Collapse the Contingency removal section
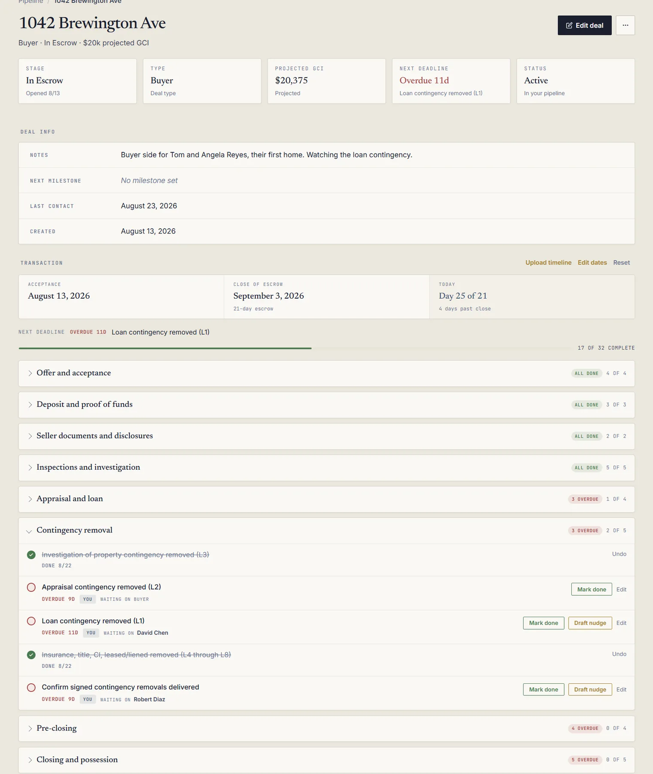Image resolution: width=653 pixels, height=774 pixels. pyautogui.click(x=326, y=530)
